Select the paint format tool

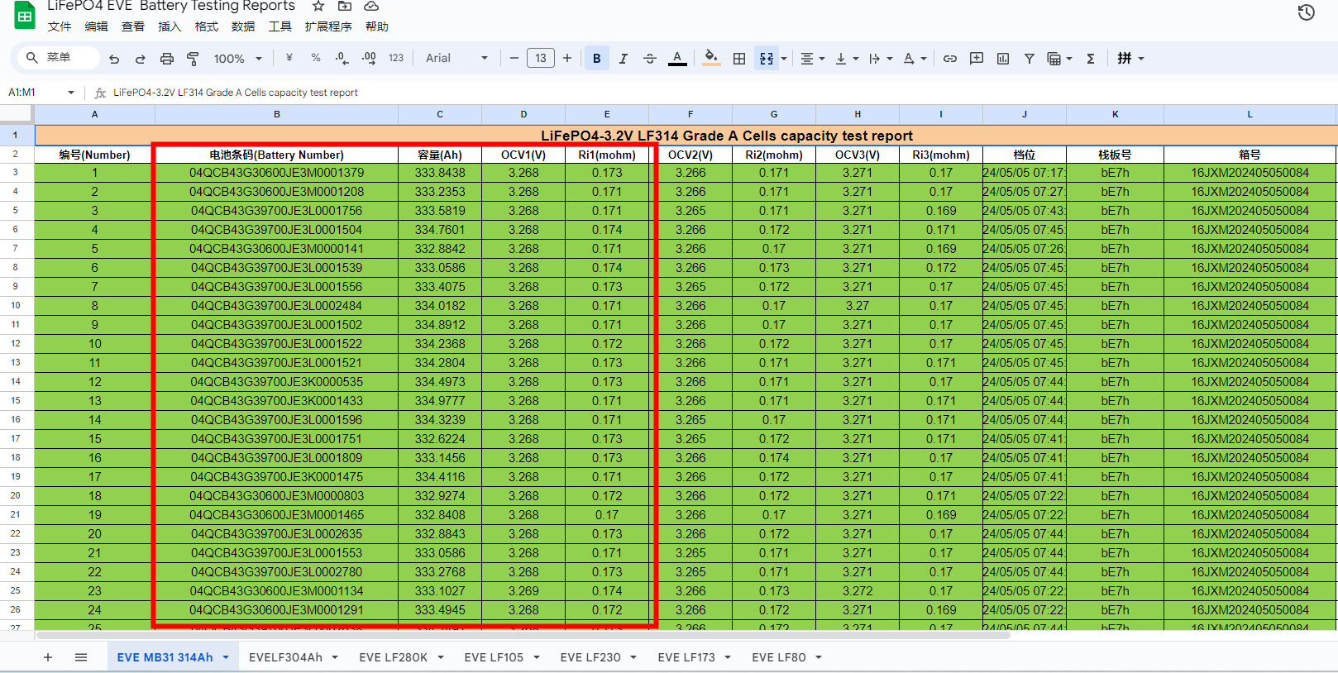(193, 59)
